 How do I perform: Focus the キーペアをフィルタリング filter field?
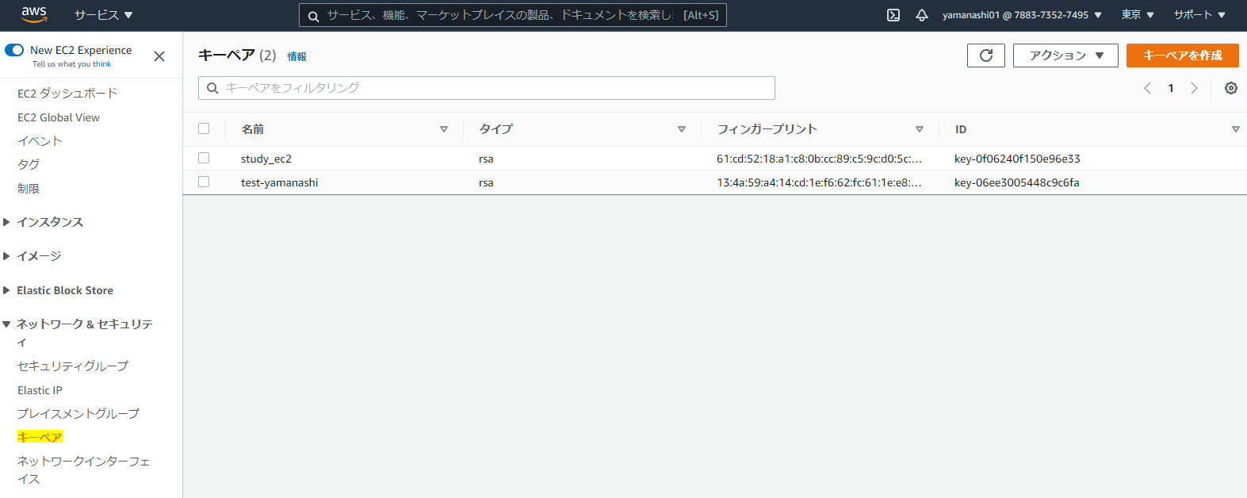(487, 88)
